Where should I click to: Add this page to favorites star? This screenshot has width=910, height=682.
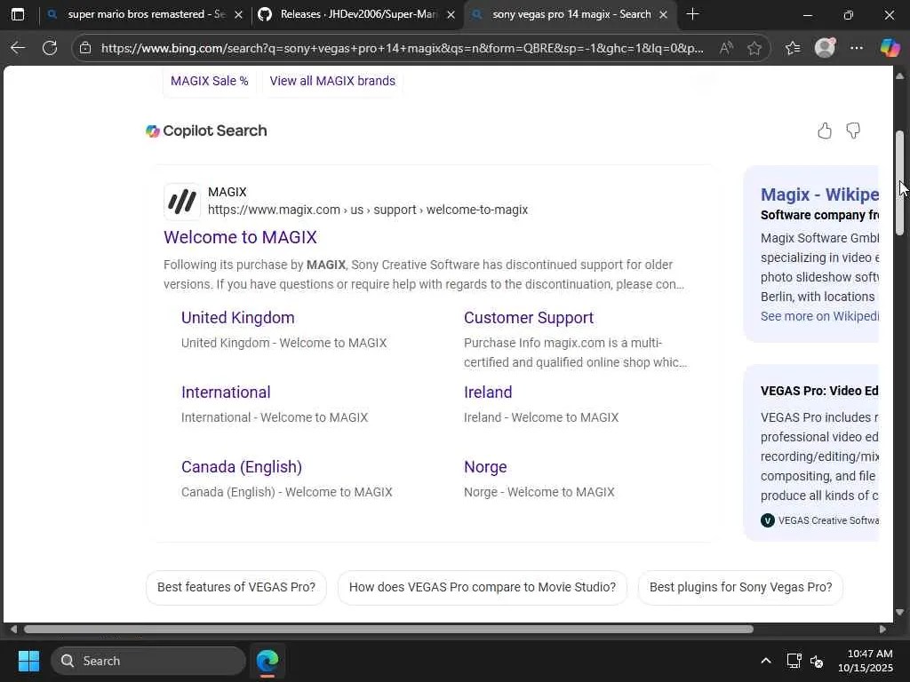tap(754, 48)
